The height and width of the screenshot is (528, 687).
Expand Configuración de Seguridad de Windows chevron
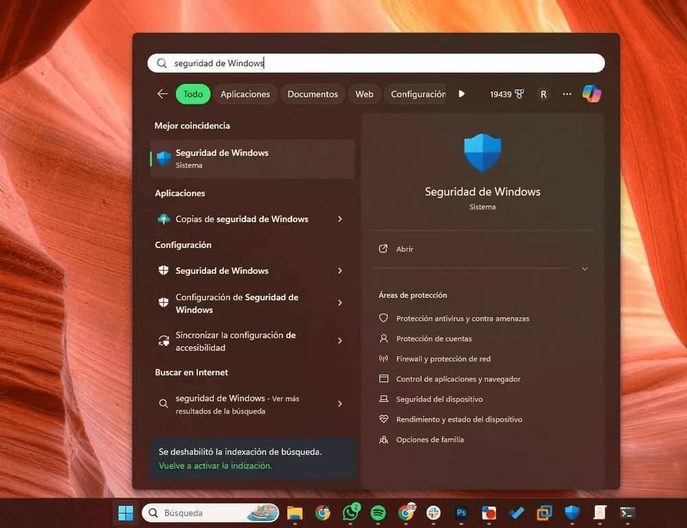coord(340,303)
